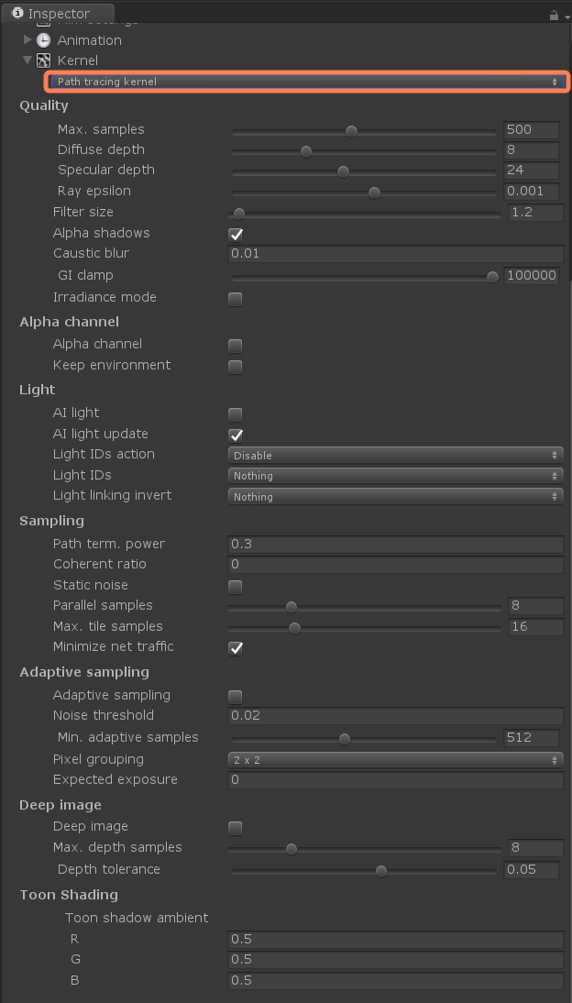This screenshot has height=1003, width=572.
Task: Click the Kernel node icon
Action: click(x=43, y=61)
